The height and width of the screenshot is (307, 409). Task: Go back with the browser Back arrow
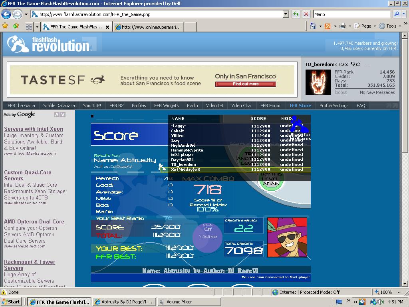6,14
